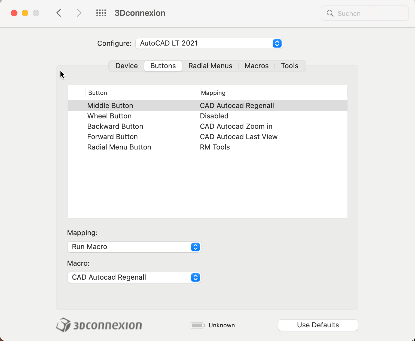Click the yellow minimize window button
Screen dimensions: 415x341
25,13
